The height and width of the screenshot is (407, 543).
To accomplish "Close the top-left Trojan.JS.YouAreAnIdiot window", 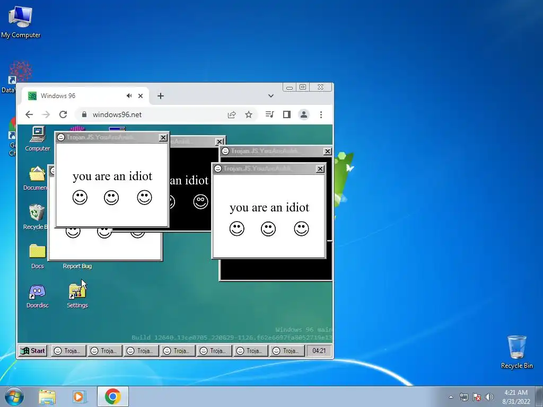I will [x=163, y=137].
